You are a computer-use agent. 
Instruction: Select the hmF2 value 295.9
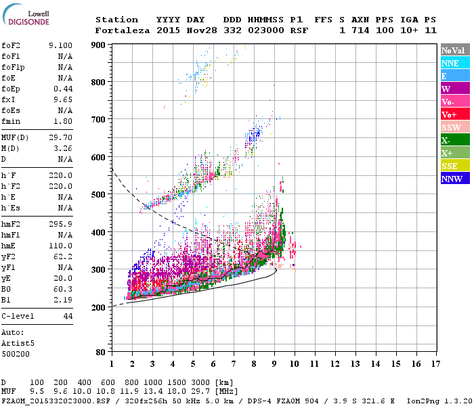(60, 224)
